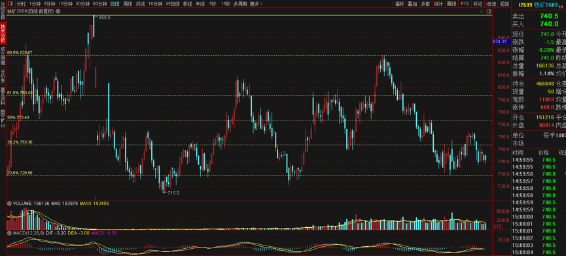Open the 技术分析 sidebar tab
Screen dimensions: 566x256
3,33
